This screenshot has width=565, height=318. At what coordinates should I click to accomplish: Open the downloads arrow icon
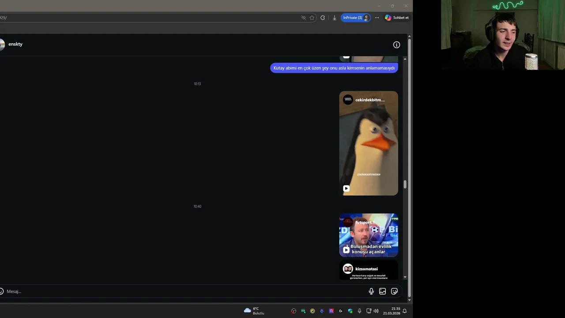(x=335, y=18)
